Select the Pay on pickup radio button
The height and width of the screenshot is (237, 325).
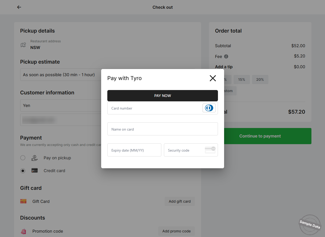[23, 158]
